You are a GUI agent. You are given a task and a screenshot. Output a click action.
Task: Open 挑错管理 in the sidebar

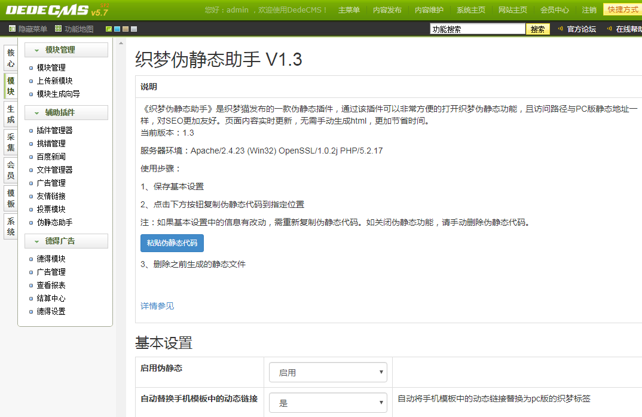click(x=51, y=143)
